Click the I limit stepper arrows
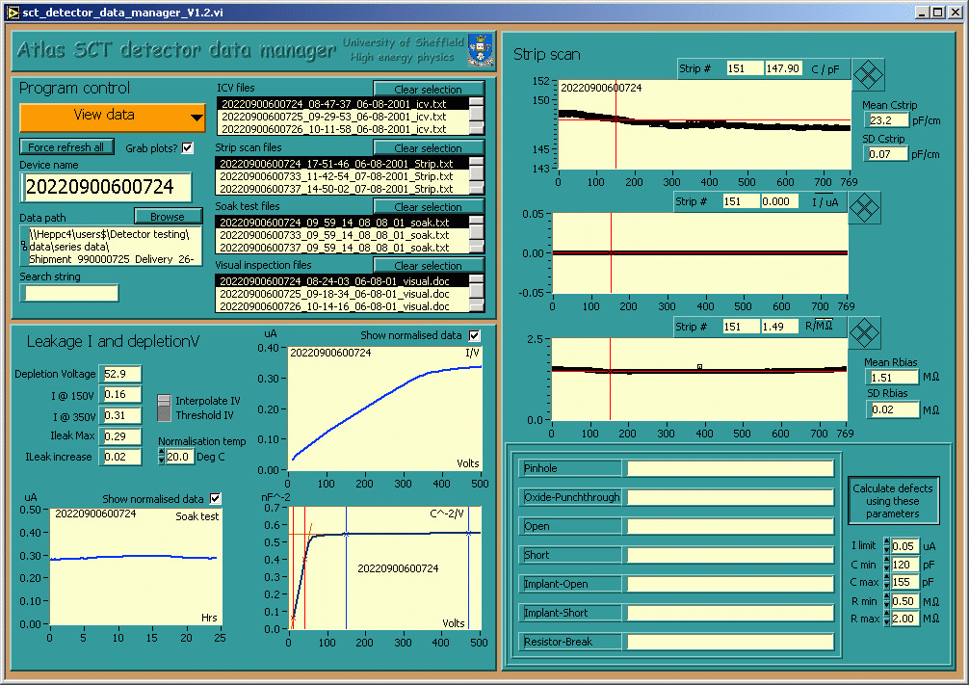969x685 pixels. point(887,545)
